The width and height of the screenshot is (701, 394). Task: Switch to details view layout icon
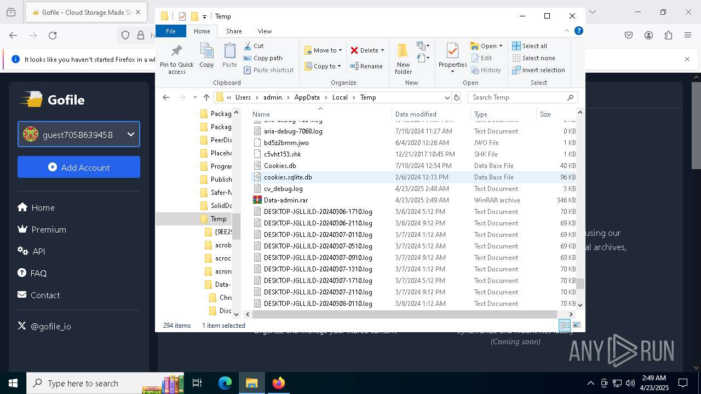[565, 326]
